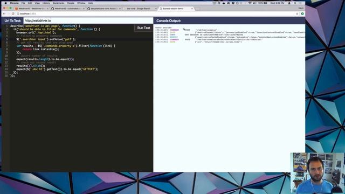
Task: Switch to the WebdriverIO GitHub tab
Action: 67,9
